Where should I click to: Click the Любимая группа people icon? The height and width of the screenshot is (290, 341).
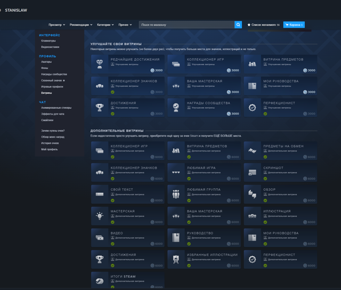pyautogui.click(x=176, y=194)
